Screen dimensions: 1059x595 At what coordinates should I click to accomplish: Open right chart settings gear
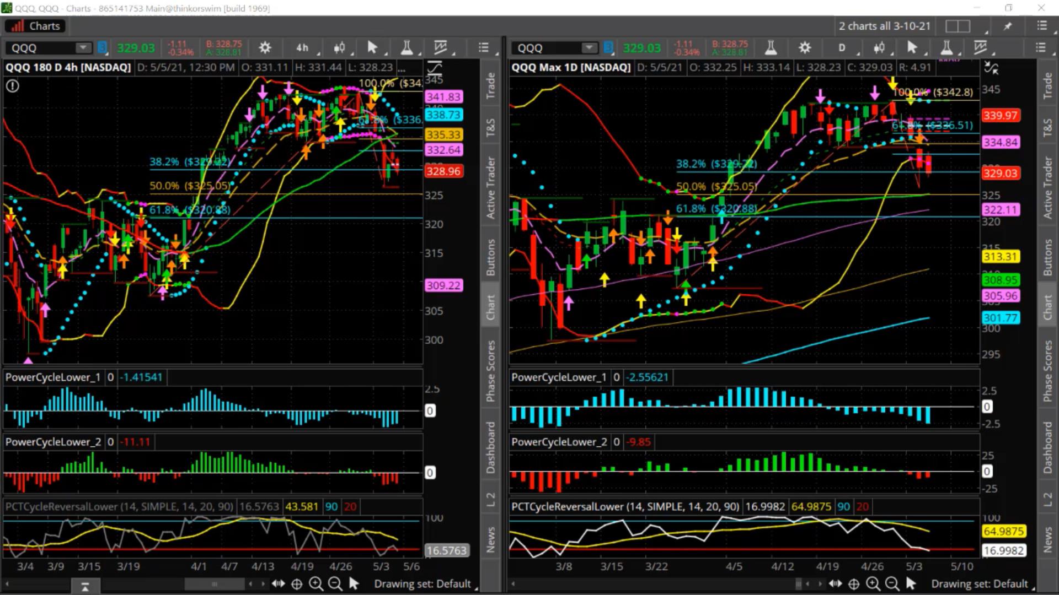pyautogui.click(x=805, y=48)
